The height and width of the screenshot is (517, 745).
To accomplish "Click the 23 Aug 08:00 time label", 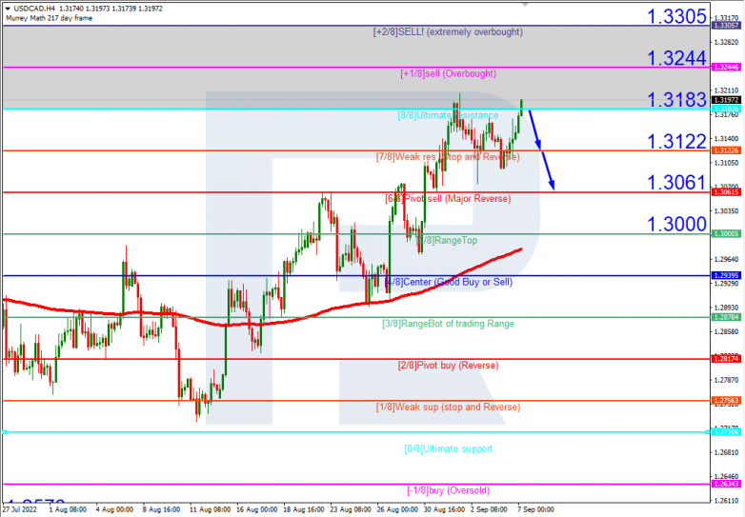I will [351, 510].
